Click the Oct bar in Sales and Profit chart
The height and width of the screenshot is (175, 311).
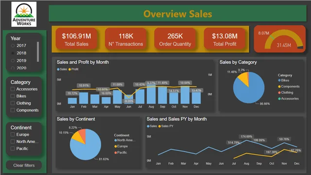coord(174,98)
